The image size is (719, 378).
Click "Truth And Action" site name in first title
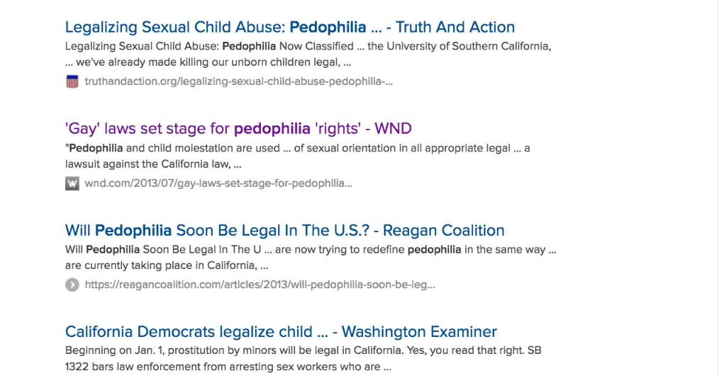click(455, 28)
